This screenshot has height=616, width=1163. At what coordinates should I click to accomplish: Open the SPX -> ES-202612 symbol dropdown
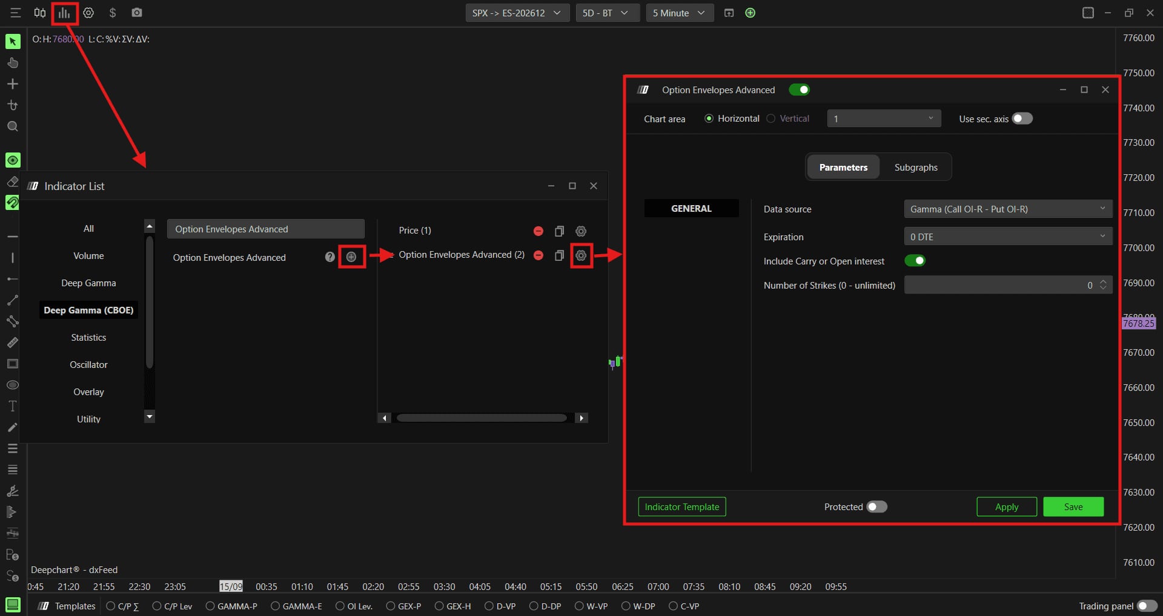coord(517,13)
